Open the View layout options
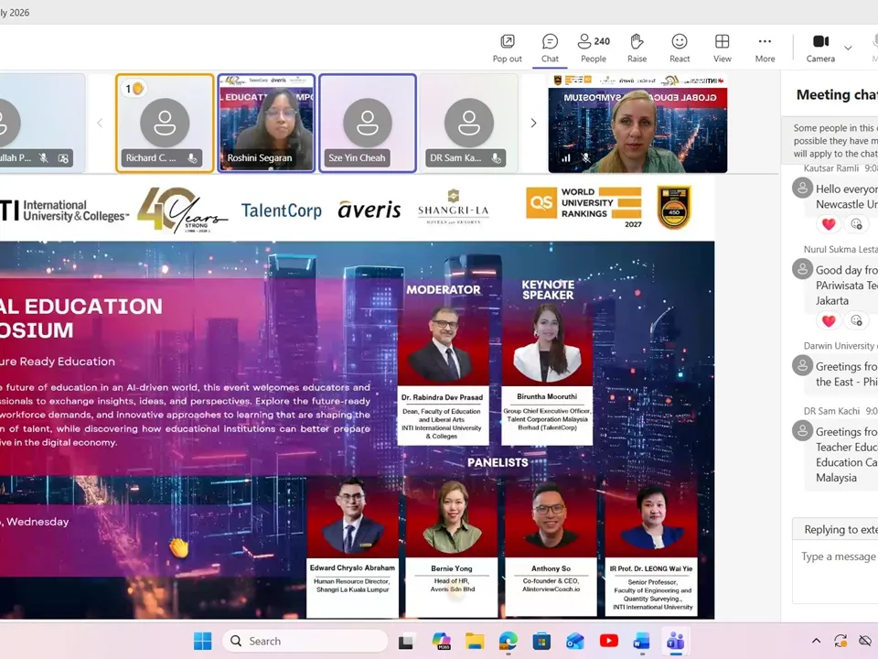The image size is (878, 659). click(x=722, y=49)
